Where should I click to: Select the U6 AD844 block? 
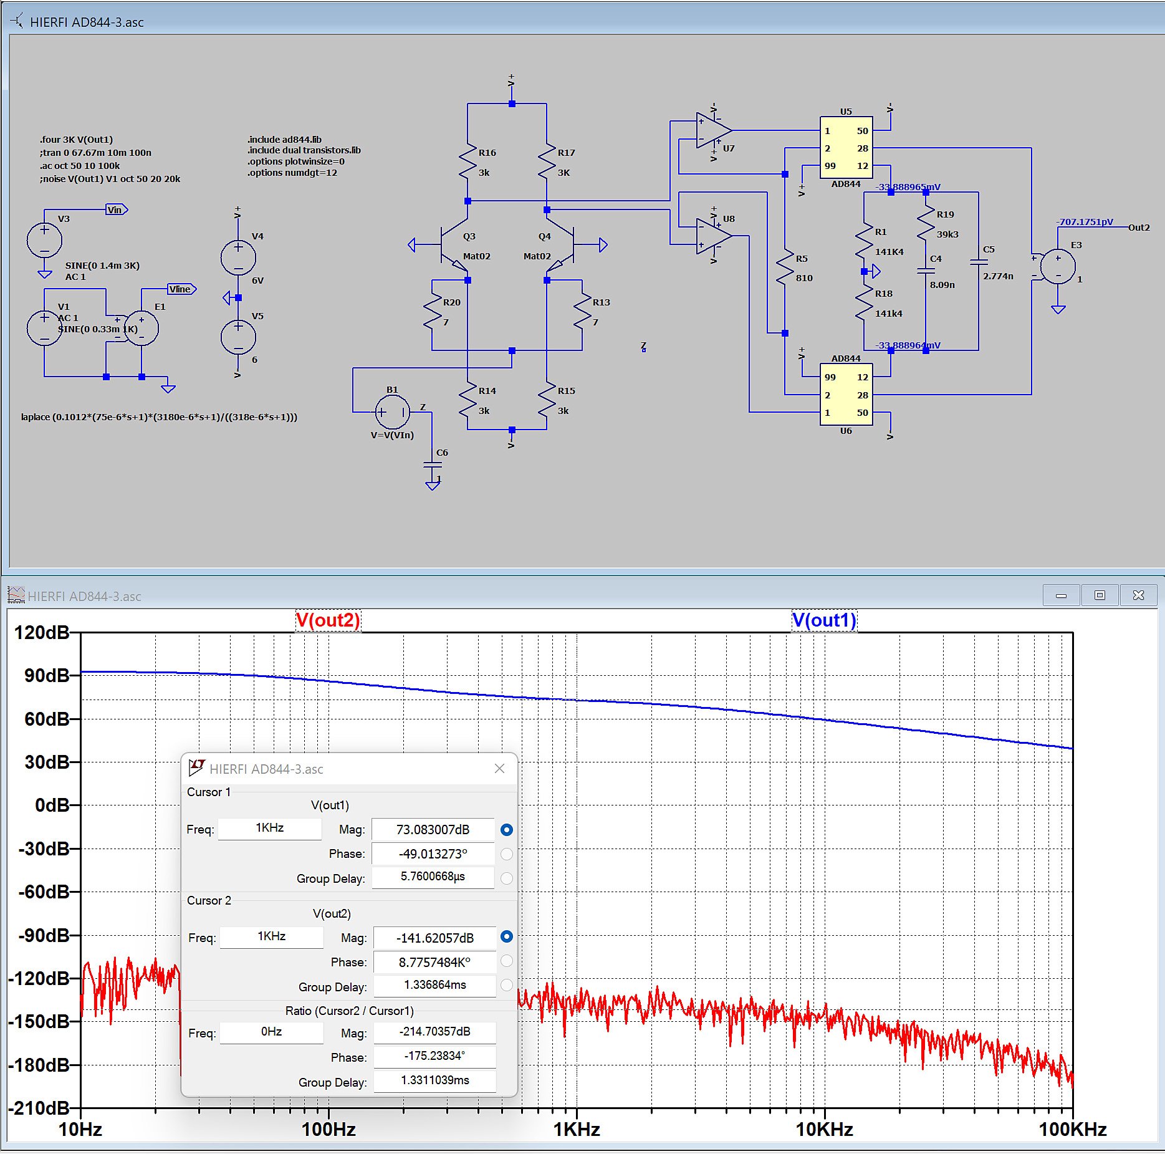[x=846, y=394]
